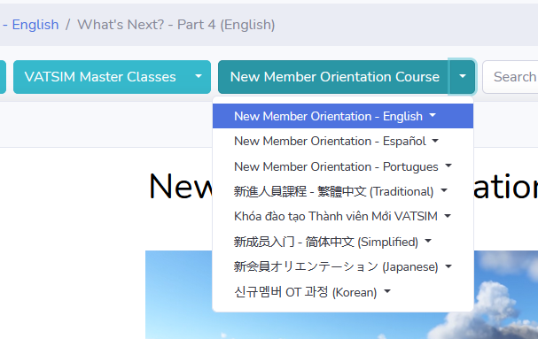
Task: Expand caret next to Khóa đào tạo item
Action: (x=448, y=216)
